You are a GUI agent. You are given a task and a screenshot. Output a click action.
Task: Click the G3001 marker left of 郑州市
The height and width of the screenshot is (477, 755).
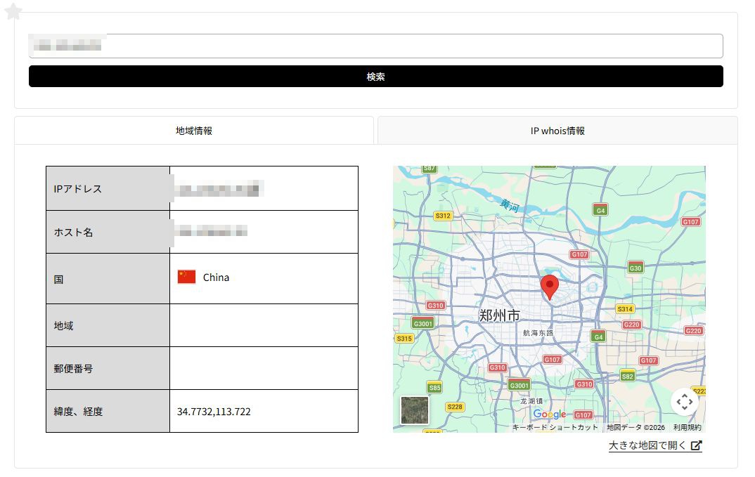click(422, 323)
